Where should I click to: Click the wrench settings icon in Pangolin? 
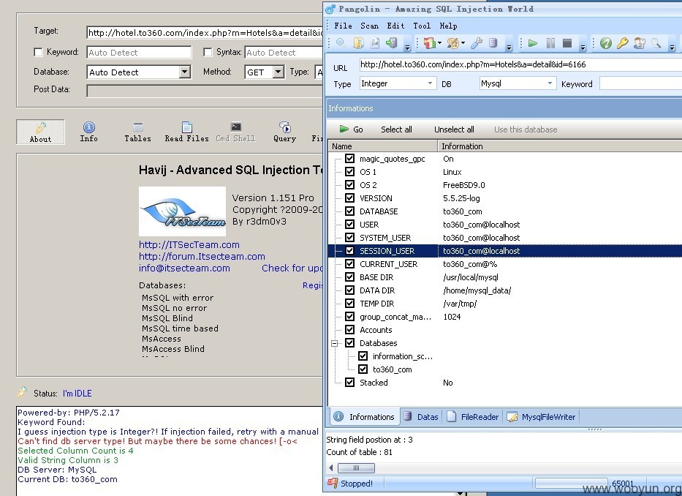tap(477, 42)
